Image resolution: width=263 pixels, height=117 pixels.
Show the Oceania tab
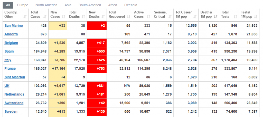131,5
